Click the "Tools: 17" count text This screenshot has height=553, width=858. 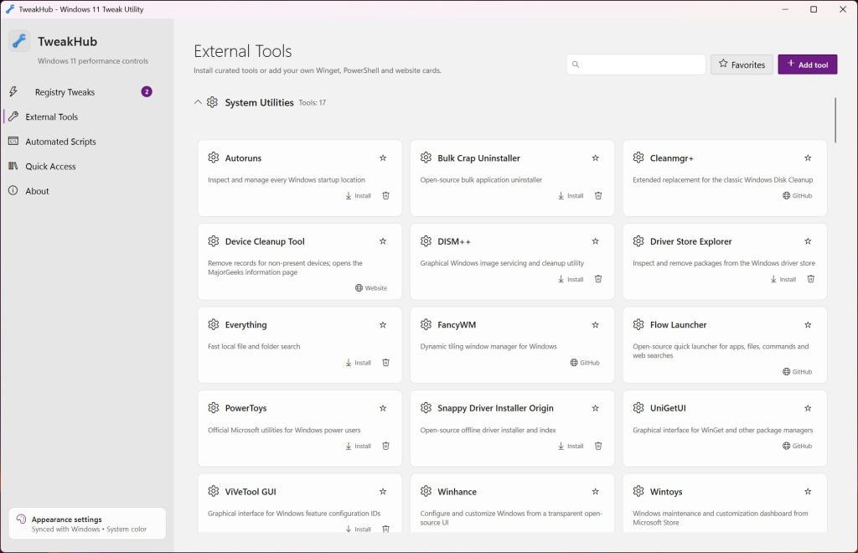(312, 102)
